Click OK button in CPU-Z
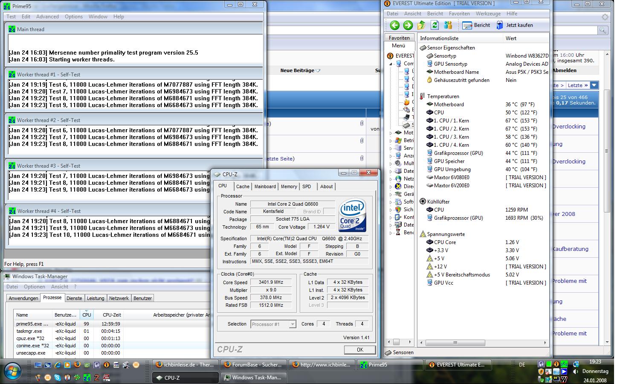623x384 pixels. 360,349
